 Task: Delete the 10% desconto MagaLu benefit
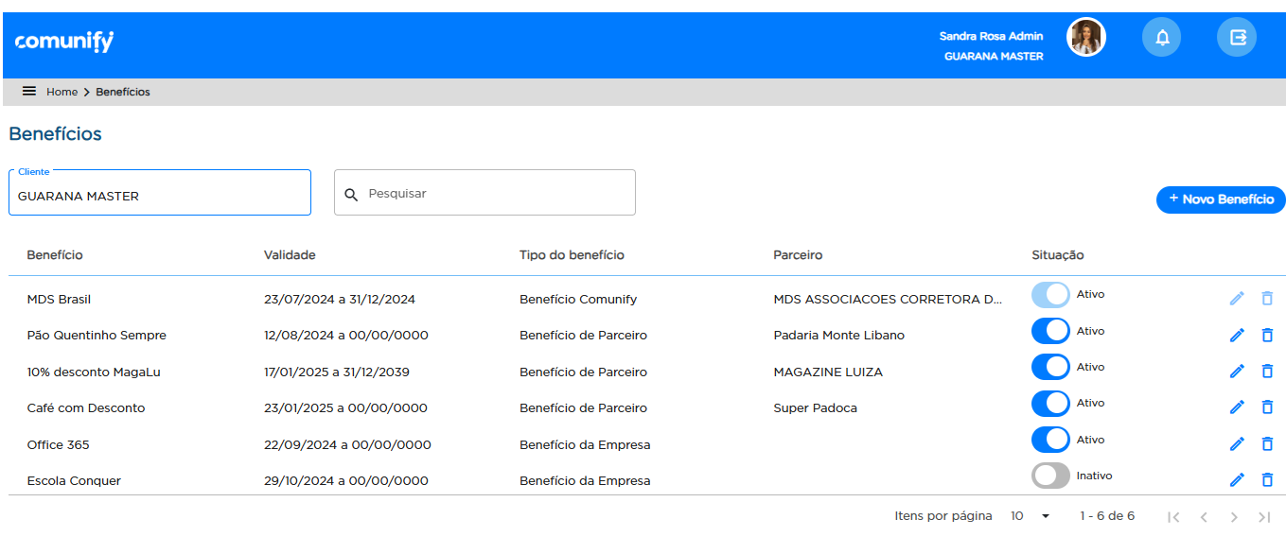point(1267,372)
